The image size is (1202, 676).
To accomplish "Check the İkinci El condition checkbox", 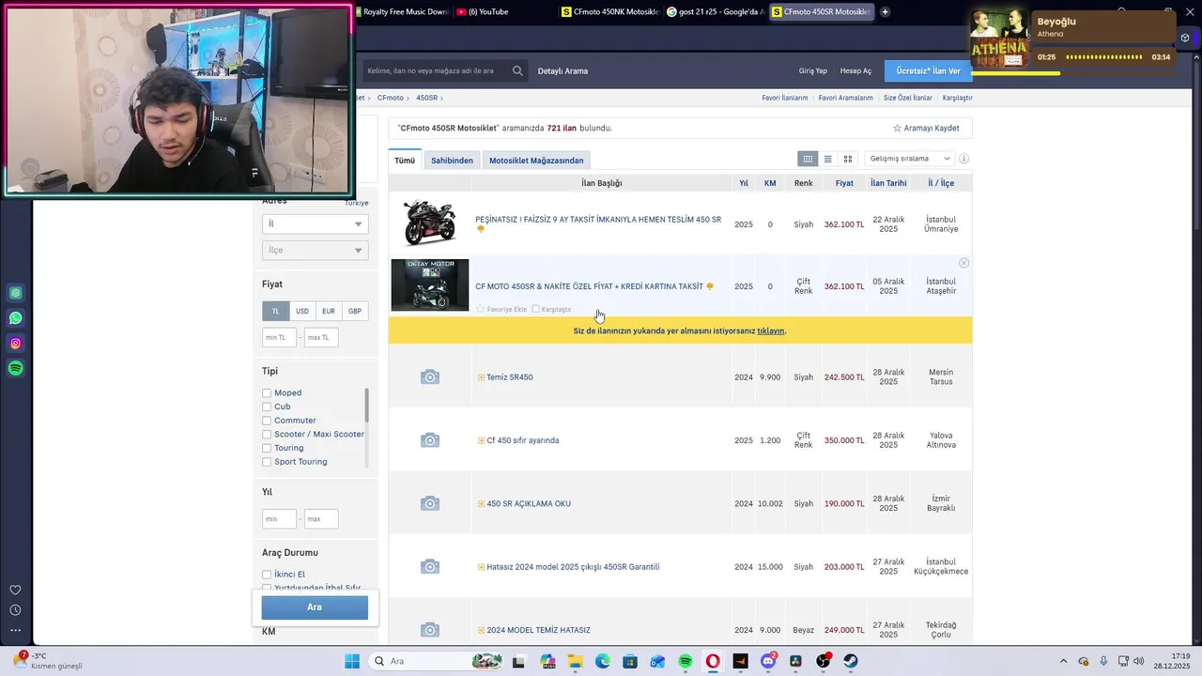I will (x=267, y=575).
